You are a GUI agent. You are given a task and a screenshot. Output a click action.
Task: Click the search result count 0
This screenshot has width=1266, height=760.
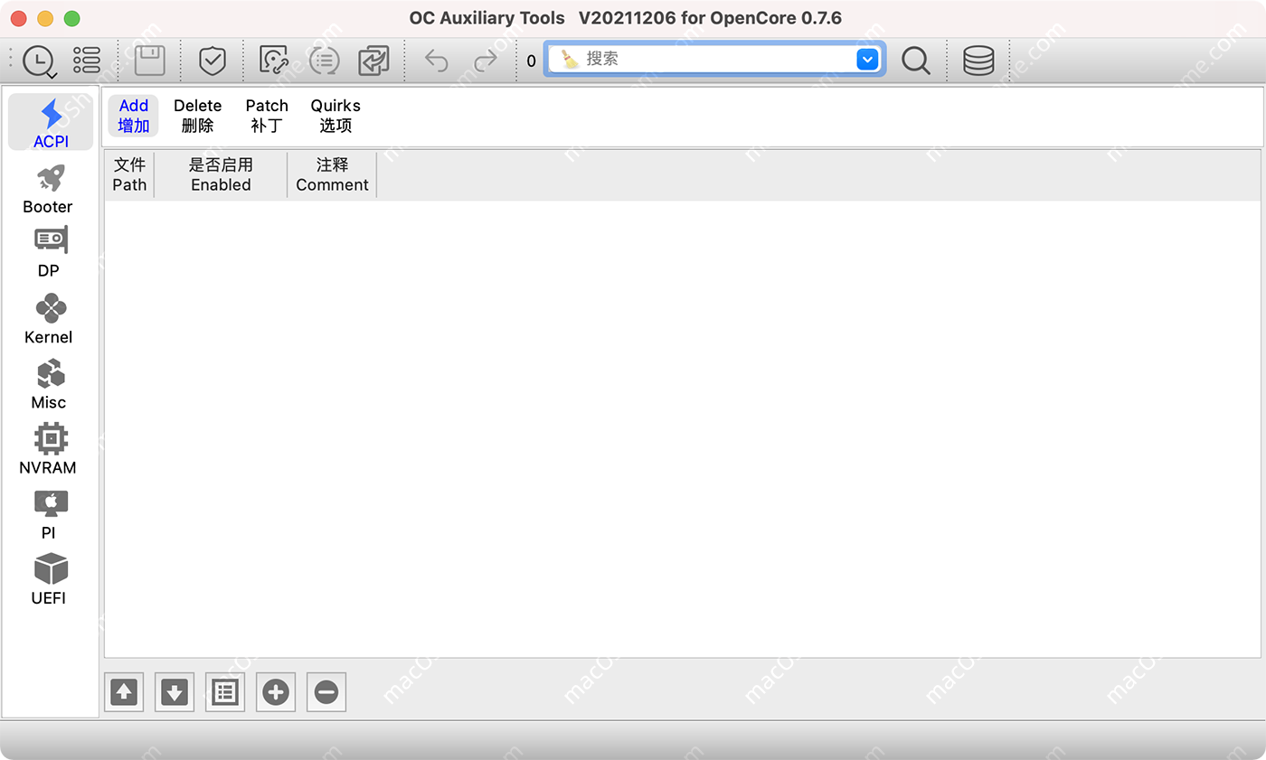(531, 61)
